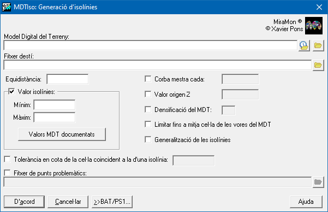Open the >>BAT/PS1... button
The height and width of the screenshot is (212, 328).
[112, 202]
